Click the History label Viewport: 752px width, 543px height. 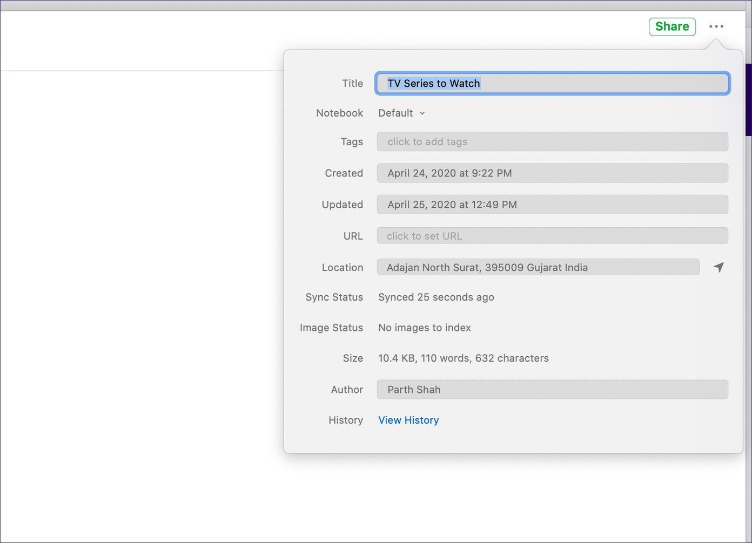(x=346, y=420)
